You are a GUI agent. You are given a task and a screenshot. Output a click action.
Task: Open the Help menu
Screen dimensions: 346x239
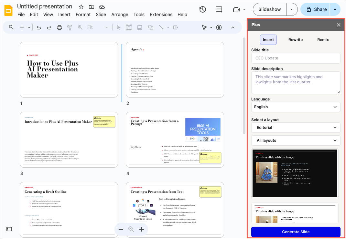182,15
